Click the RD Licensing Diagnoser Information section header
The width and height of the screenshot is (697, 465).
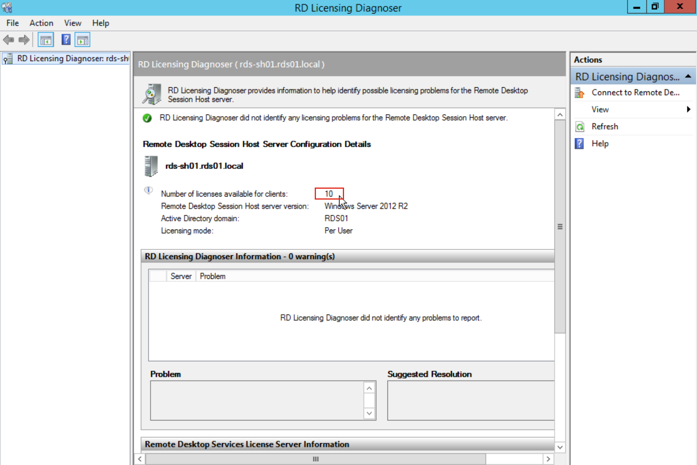[x=347, y=256]
